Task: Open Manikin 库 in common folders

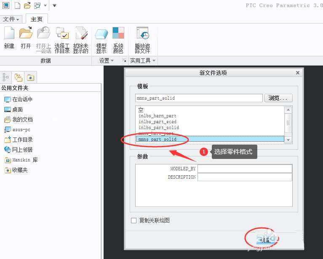Action: [21, 160]
